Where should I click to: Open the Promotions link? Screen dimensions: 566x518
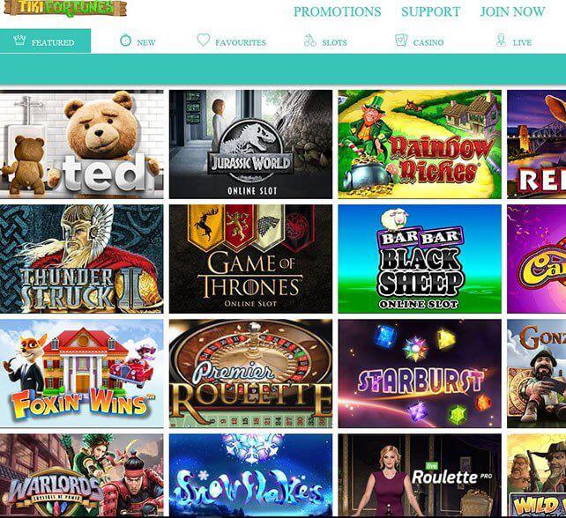pyautogui.click(x=337, y=11)
